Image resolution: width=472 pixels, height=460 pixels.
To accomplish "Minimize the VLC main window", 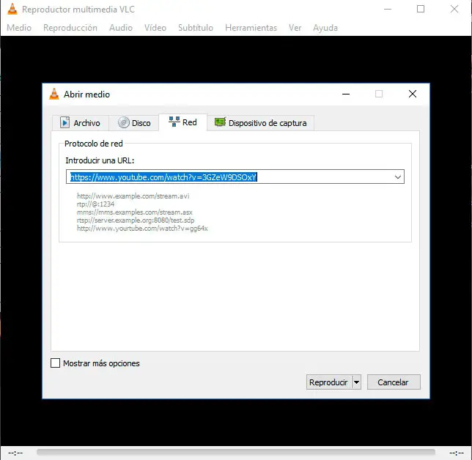I will point(388,9).
